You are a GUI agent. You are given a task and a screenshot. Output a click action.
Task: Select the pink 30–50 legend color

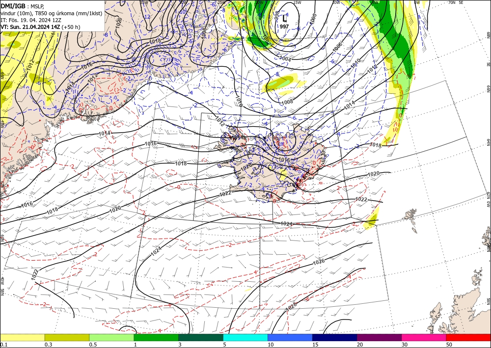[x=424, y=337]
